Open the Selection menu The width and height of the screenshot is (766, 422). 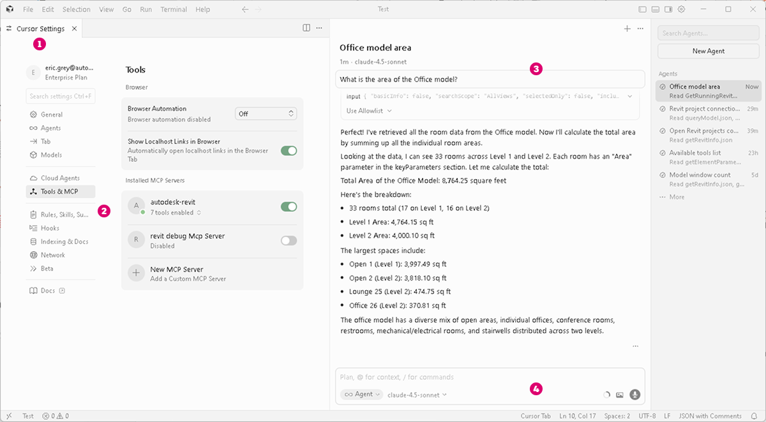click(x=77, y=10)
